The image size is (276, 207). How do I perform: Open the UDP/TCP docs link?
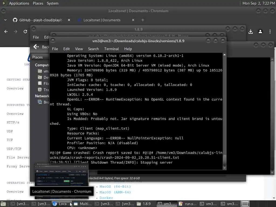pyautogui.click(x=14, y=149)
